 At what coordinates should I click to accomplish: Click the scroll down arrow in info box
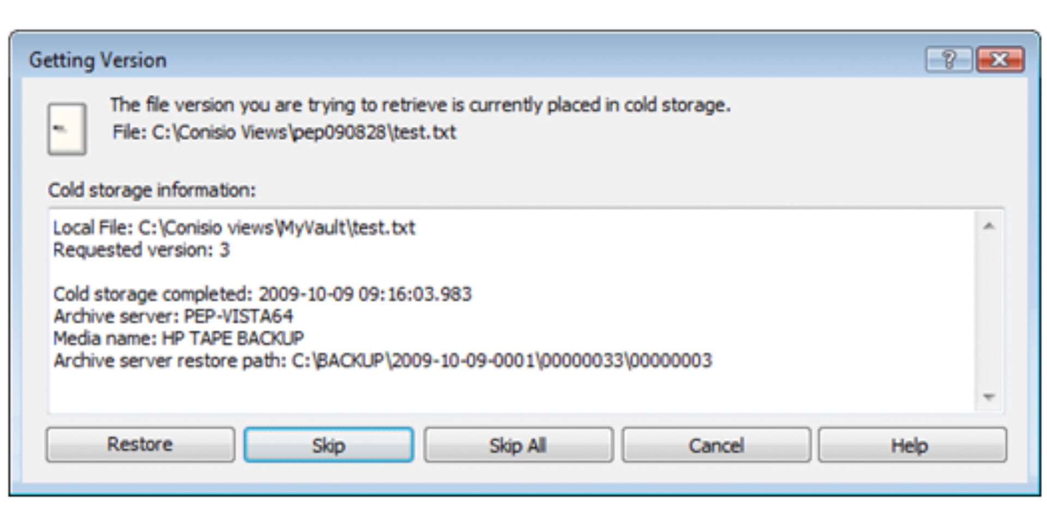tap(989, 397)
